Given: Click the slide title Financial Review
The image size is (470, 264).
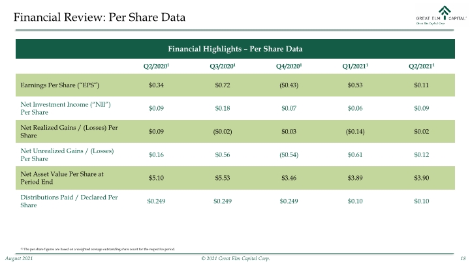Looking at the screenshot, I should (x=99, y=17).
